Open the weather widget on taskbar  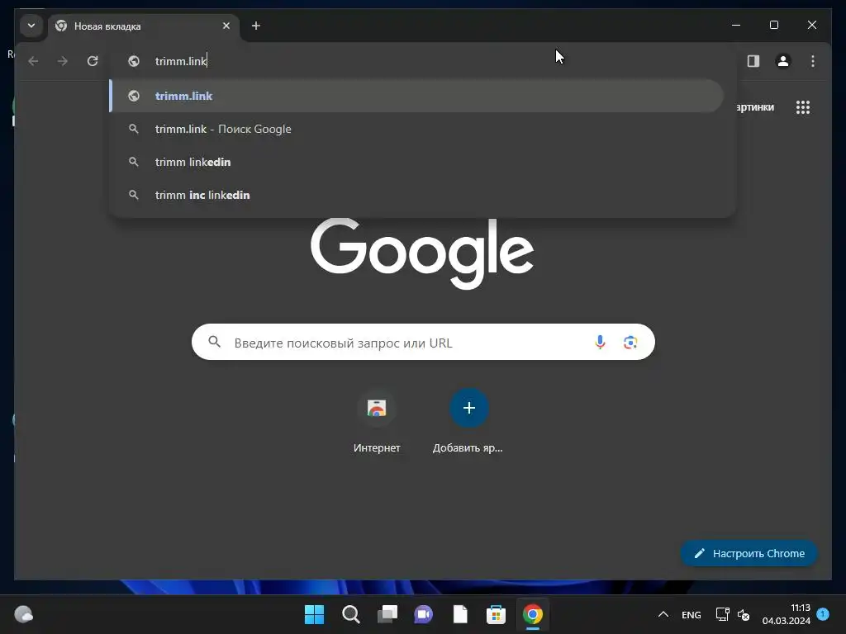point(23,614)
